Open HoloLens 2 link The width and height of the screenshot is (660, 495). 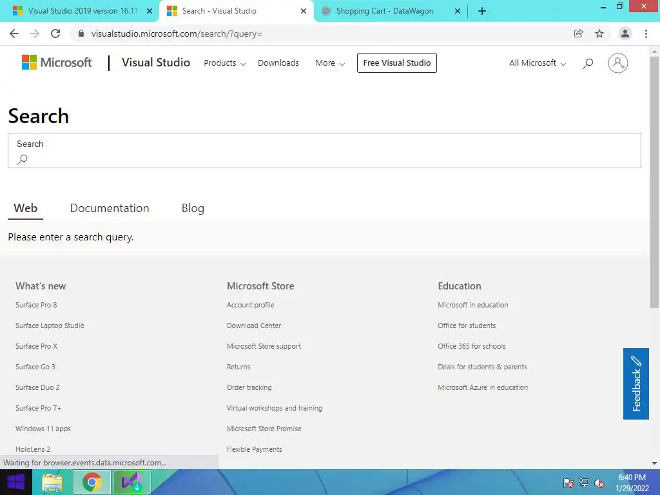pyautogui.click(x=33, y=449)
